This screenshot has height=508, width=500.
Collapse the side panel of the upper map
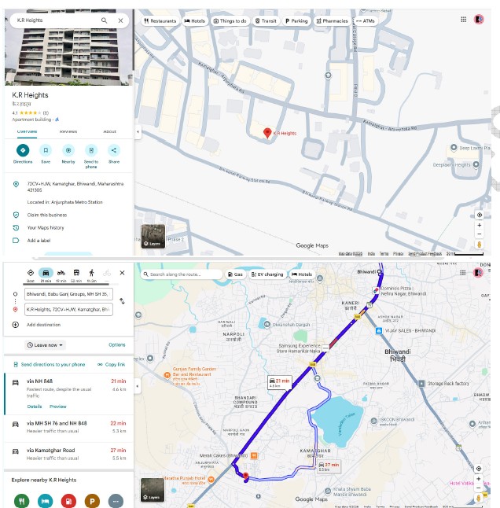[x=138, y=132]
